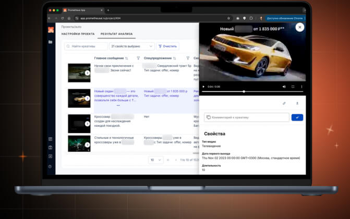Click the browser forward arrow

pos(56,18)
